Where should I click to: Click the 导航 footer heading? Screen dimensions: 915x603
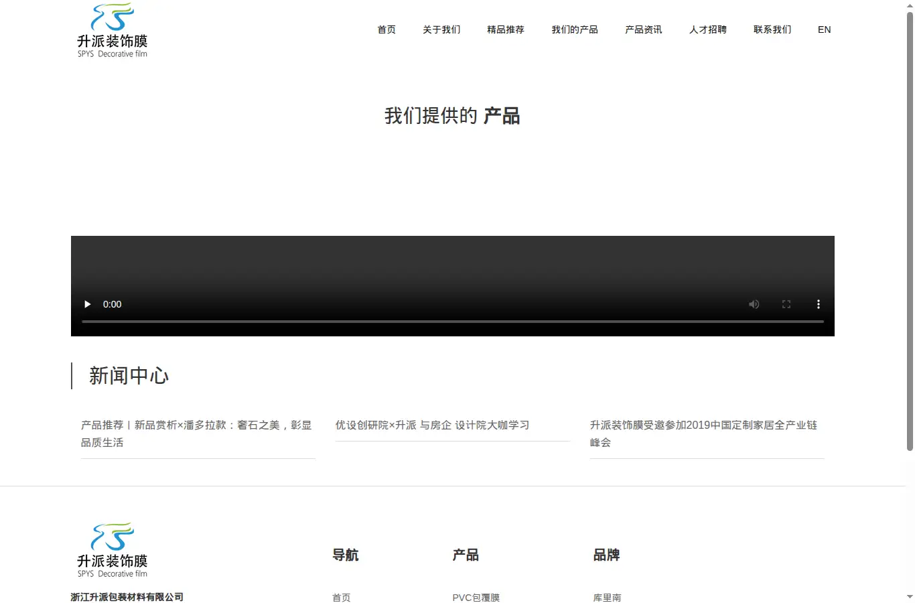[x=346, y=555]
